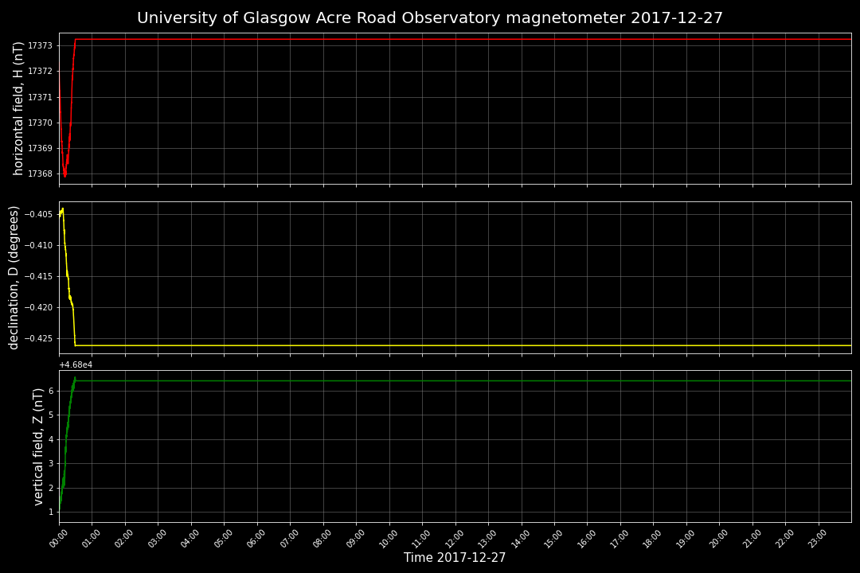Click the 08:00 time tick label
This screenshot has height=573, width=860.
322,539
